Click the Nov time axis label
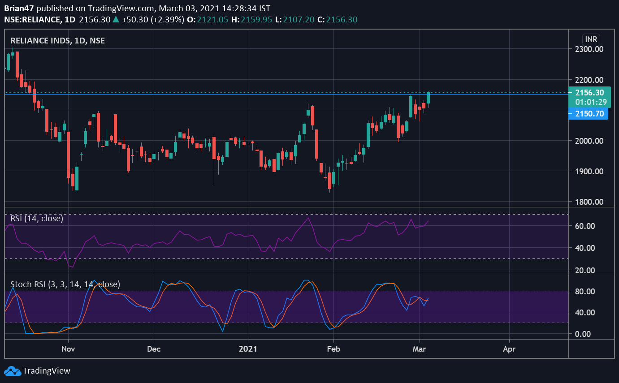Viewport: 619px width, 383px height. pyautogui.click(x=68, y=348)
